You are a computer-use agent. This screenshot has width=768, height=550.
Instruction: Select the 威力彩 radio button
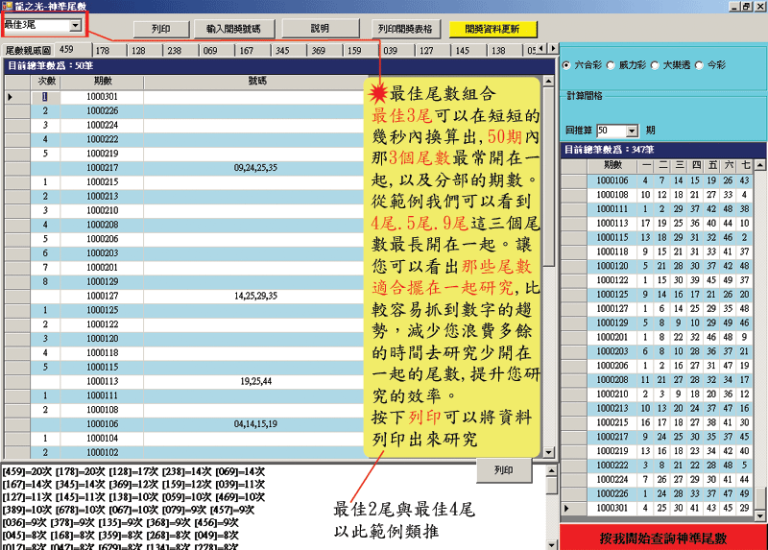click(611, 65)
